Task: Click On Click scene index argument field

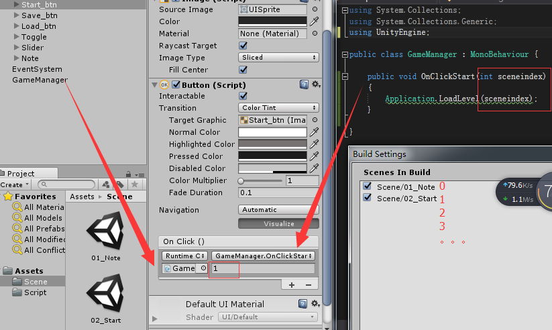Action: click(262, 268)
